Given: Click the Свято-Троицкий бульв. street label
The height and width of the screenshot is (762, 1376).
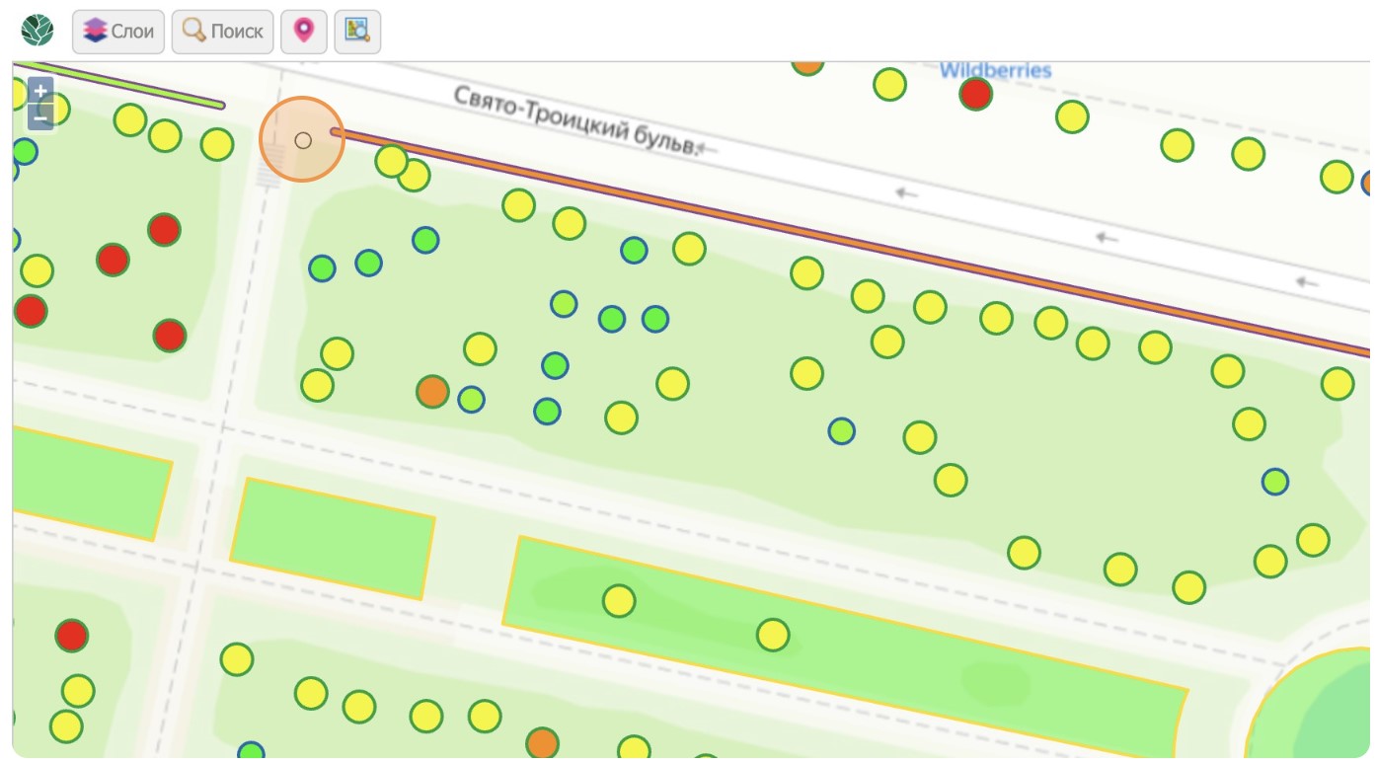Looking at the screenshot, I should 575,120.
